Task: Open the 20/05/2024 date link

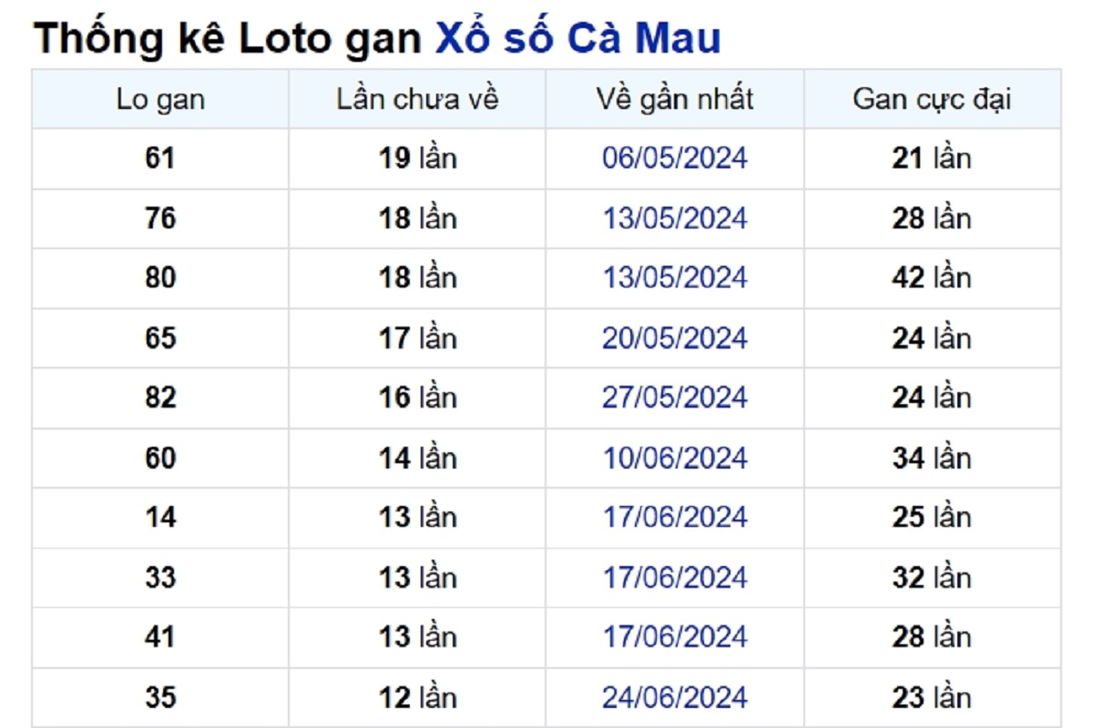Action: point(675,339)
